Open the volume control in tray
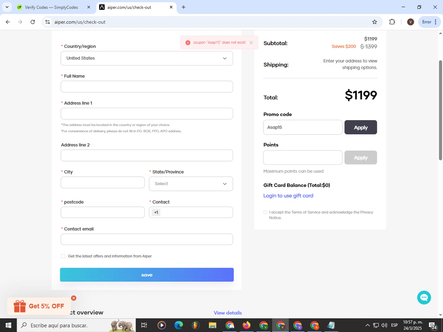443x332 pixels. coord(384,325)
